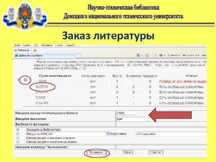
Task: Click the 'В наличии' column header
Action: point(133,76)
